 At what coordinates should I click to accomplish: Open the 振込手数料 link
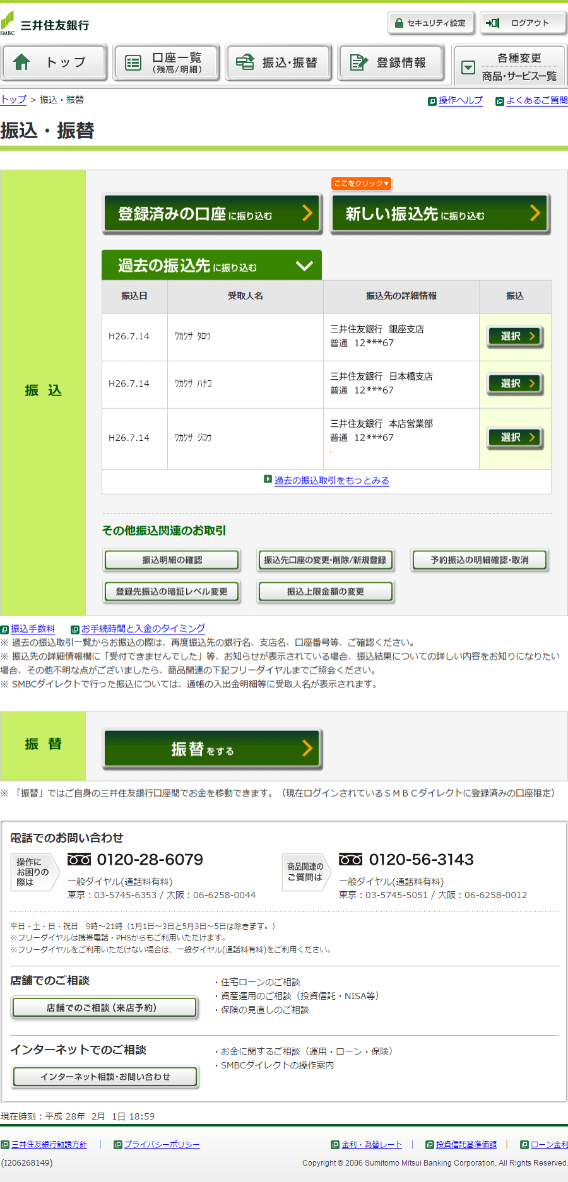(x=33, y=629)
